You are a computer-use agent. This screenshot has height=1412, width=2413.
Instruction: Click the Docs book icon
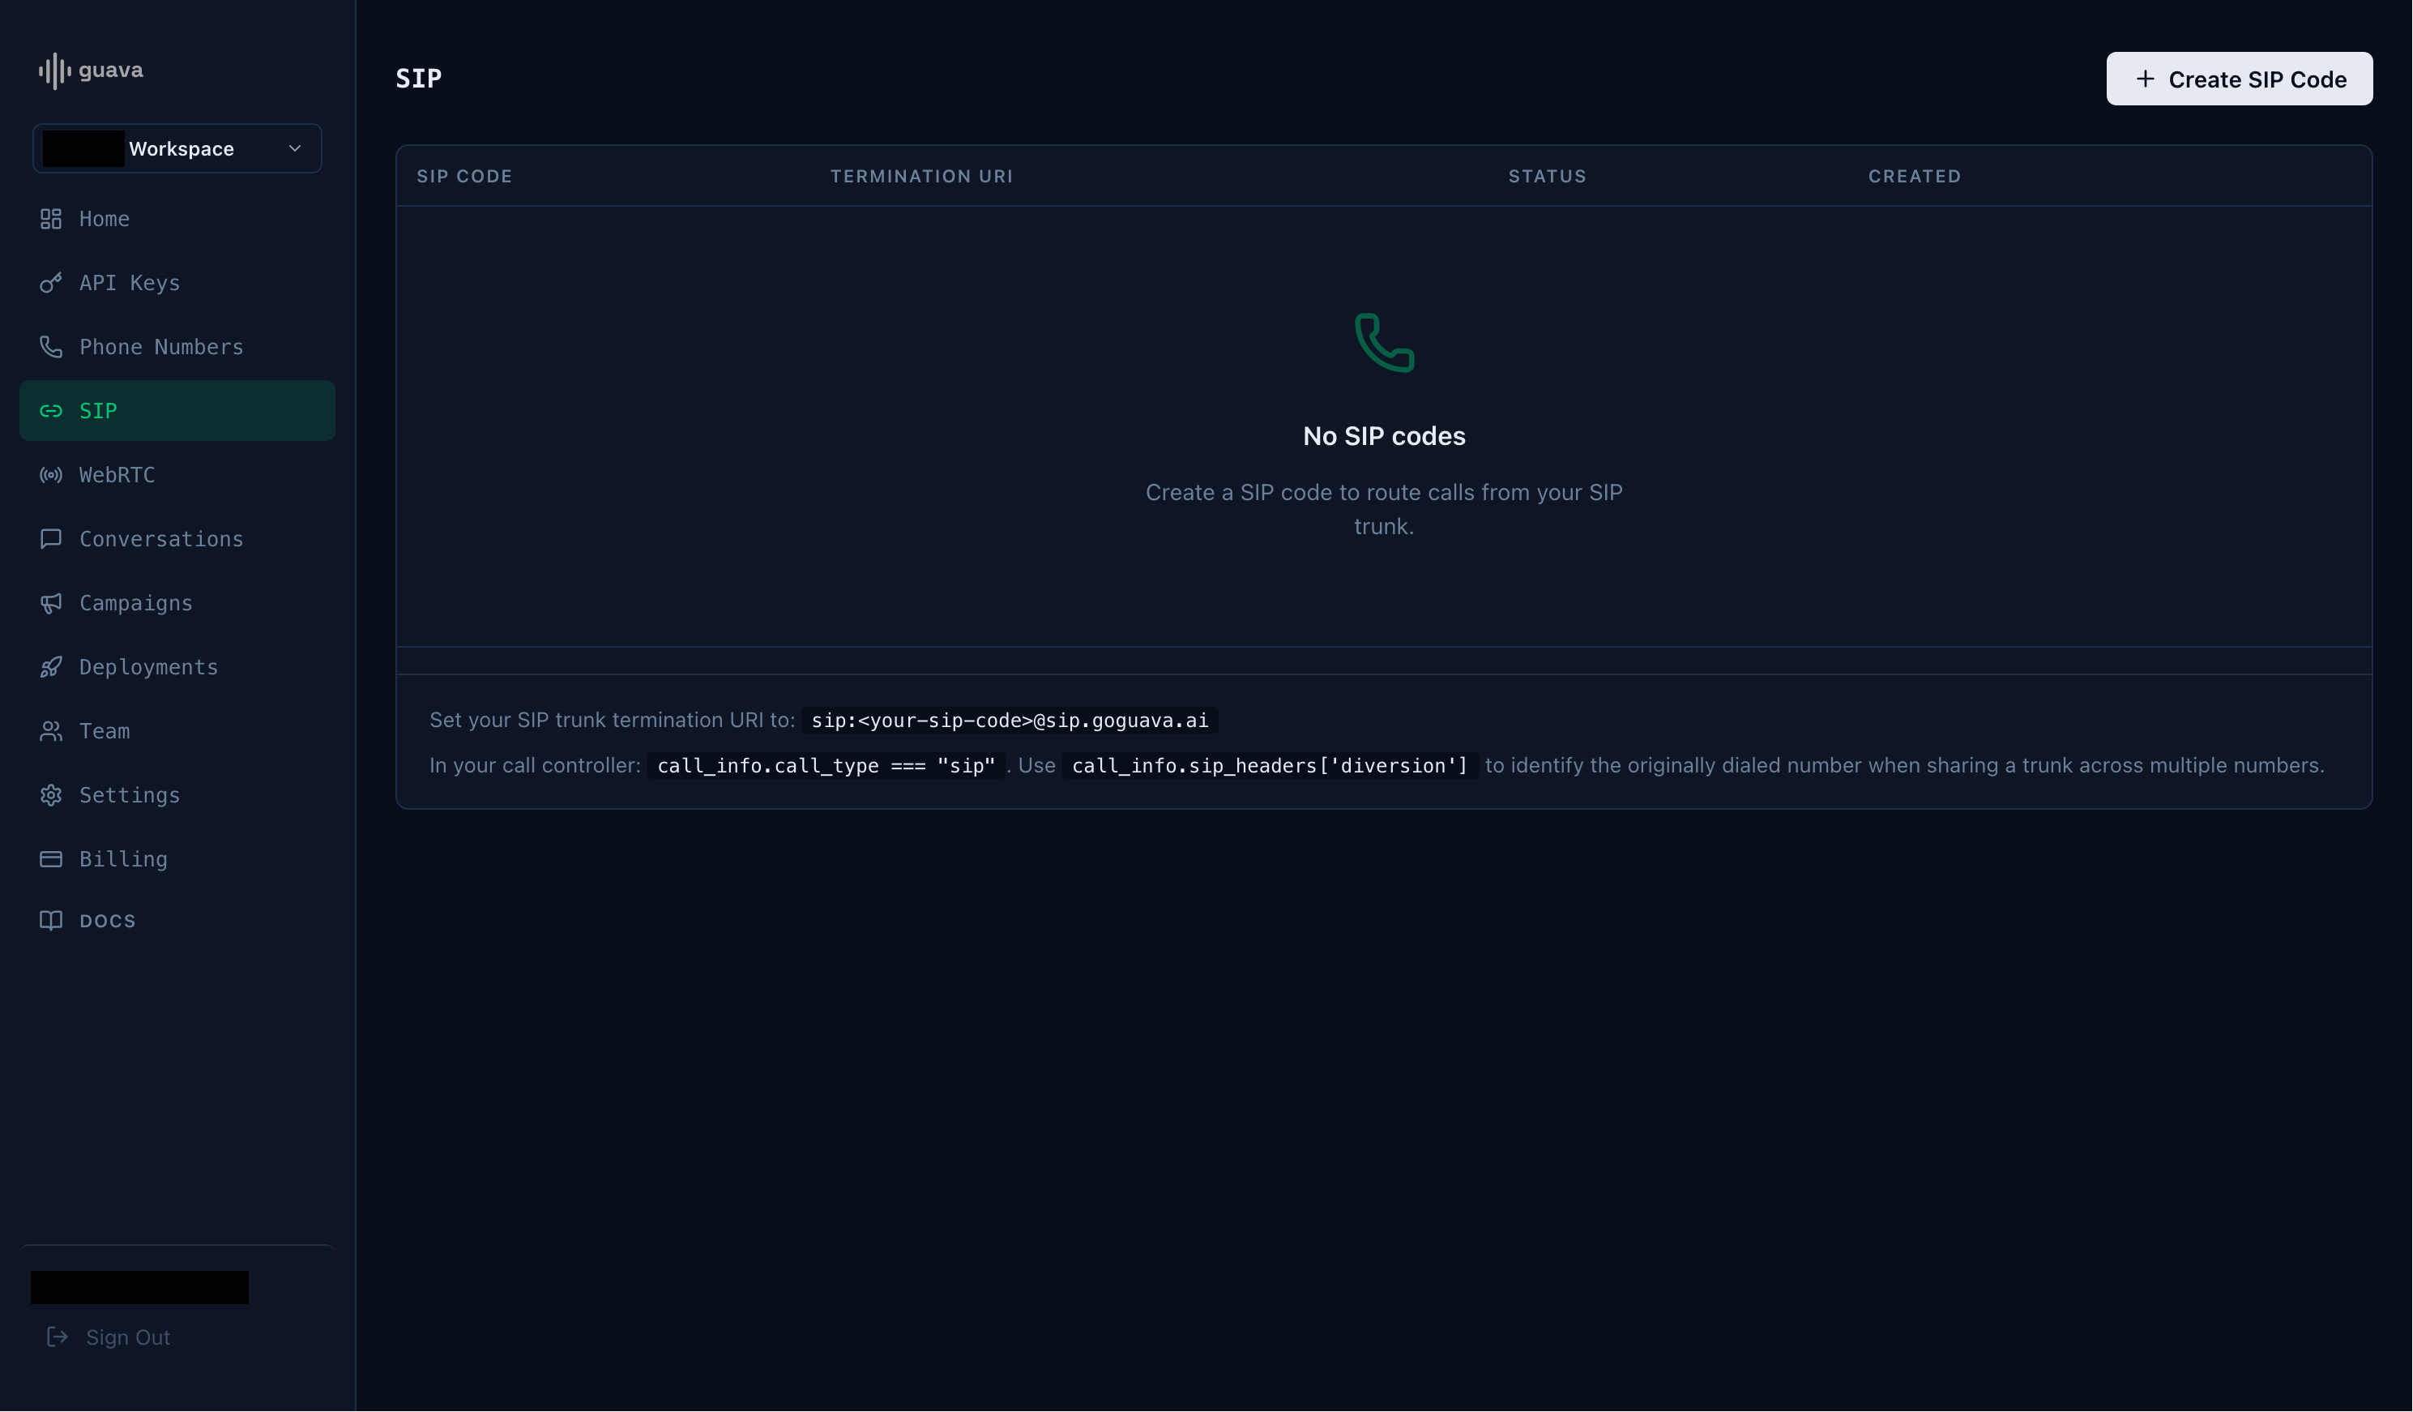click(x=51, y=921)
